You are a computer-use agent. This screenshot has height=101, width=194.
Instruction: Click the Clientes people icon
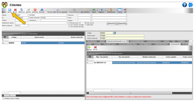[5, 5]
